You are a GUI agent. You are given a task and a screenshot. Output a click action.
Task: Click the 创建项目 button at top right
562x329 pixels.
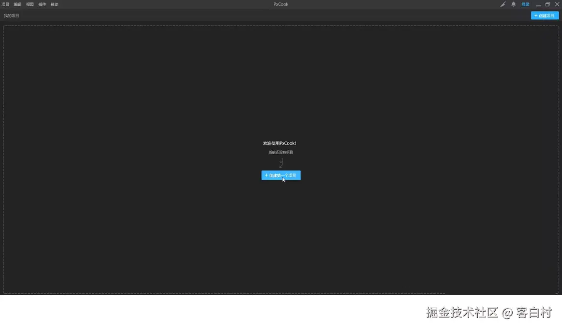click(x=545, y=16)
